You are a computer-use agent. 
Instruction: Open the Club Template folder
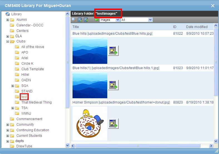[x=33, y=69]
